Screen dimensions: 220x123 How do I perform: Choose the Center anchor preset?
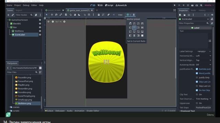pos(134,28)
